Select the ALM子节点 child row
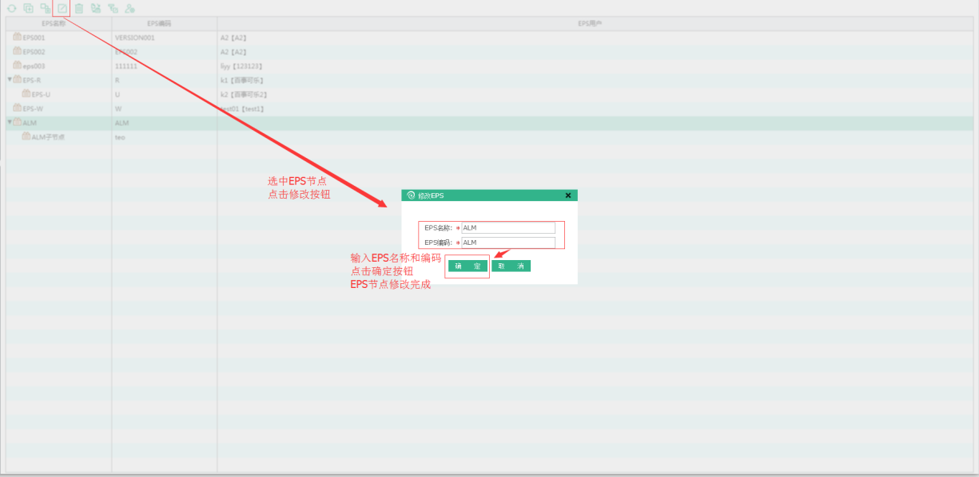The width and height of the screenshot is (979, 477). coord(48,137)
